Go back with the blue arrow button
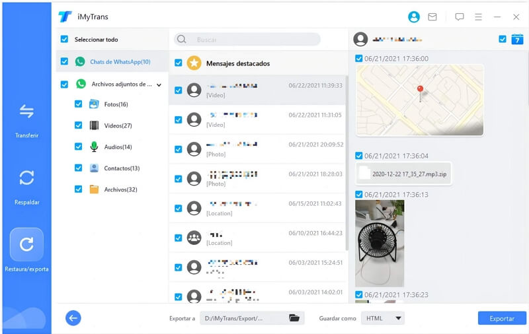The image size is (529, 334). click(73, 318)
